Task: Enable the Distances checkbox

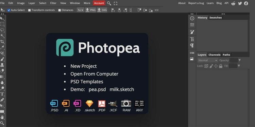Action: 60,10
